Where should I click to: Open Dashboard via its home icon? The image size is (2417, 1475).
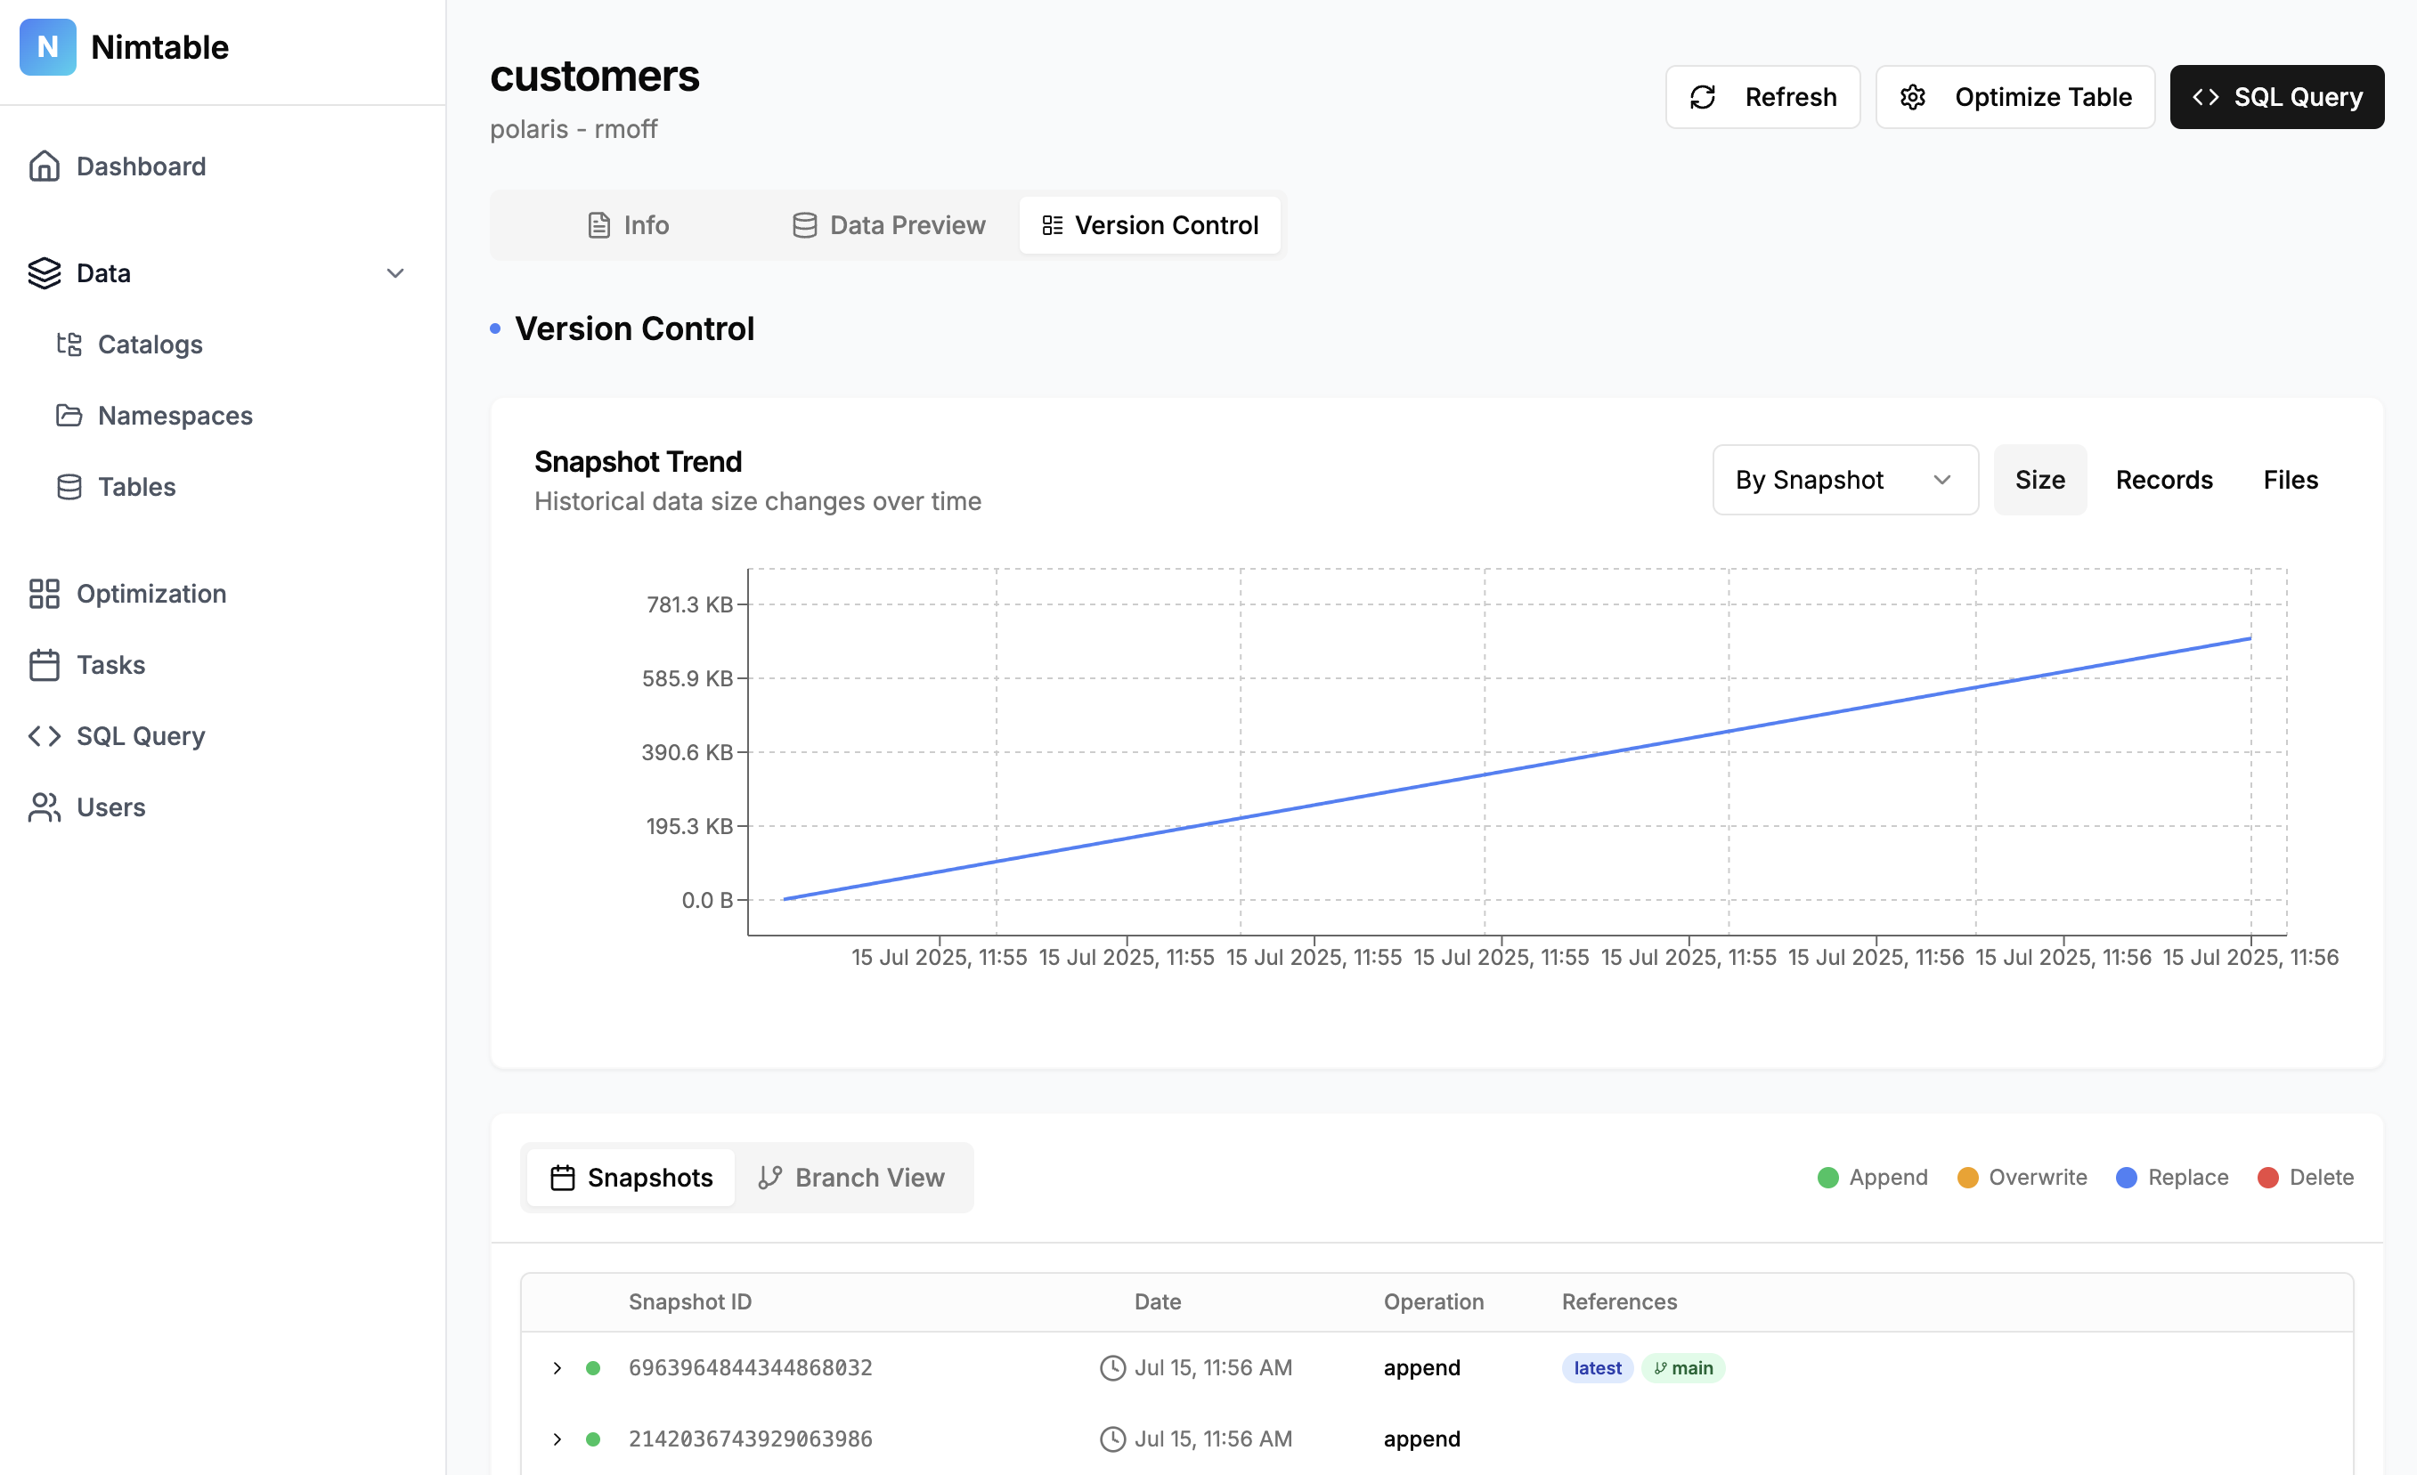[45, 166]
